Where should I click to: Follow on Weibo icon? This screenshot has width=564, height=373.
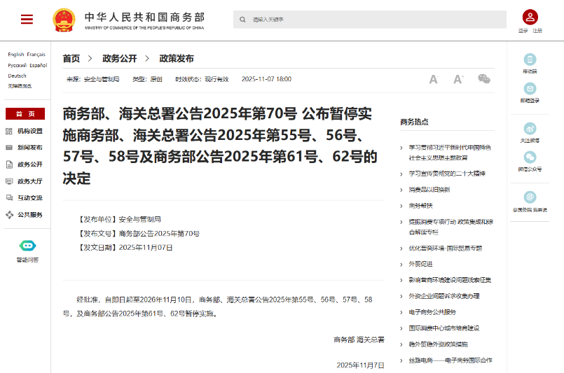coord(530,128)
